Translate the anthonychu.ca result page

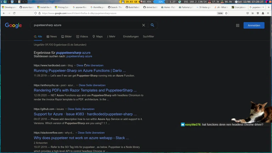(92, 85)
